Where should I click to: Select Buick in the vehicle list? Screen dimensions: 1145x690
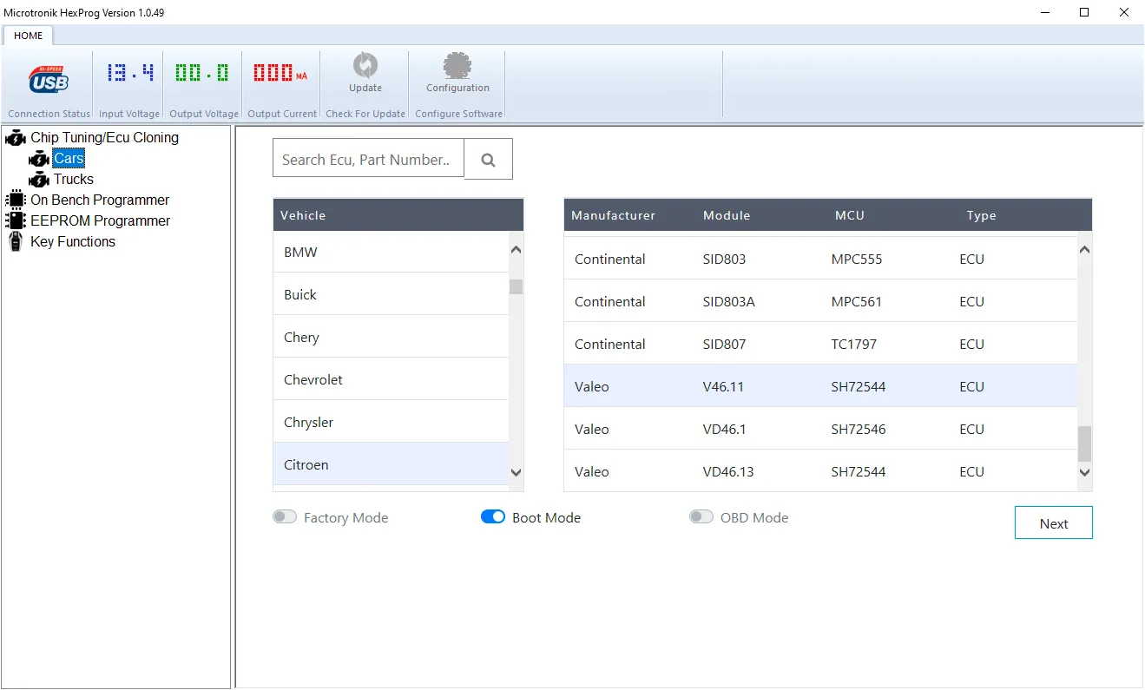[391, 294]
